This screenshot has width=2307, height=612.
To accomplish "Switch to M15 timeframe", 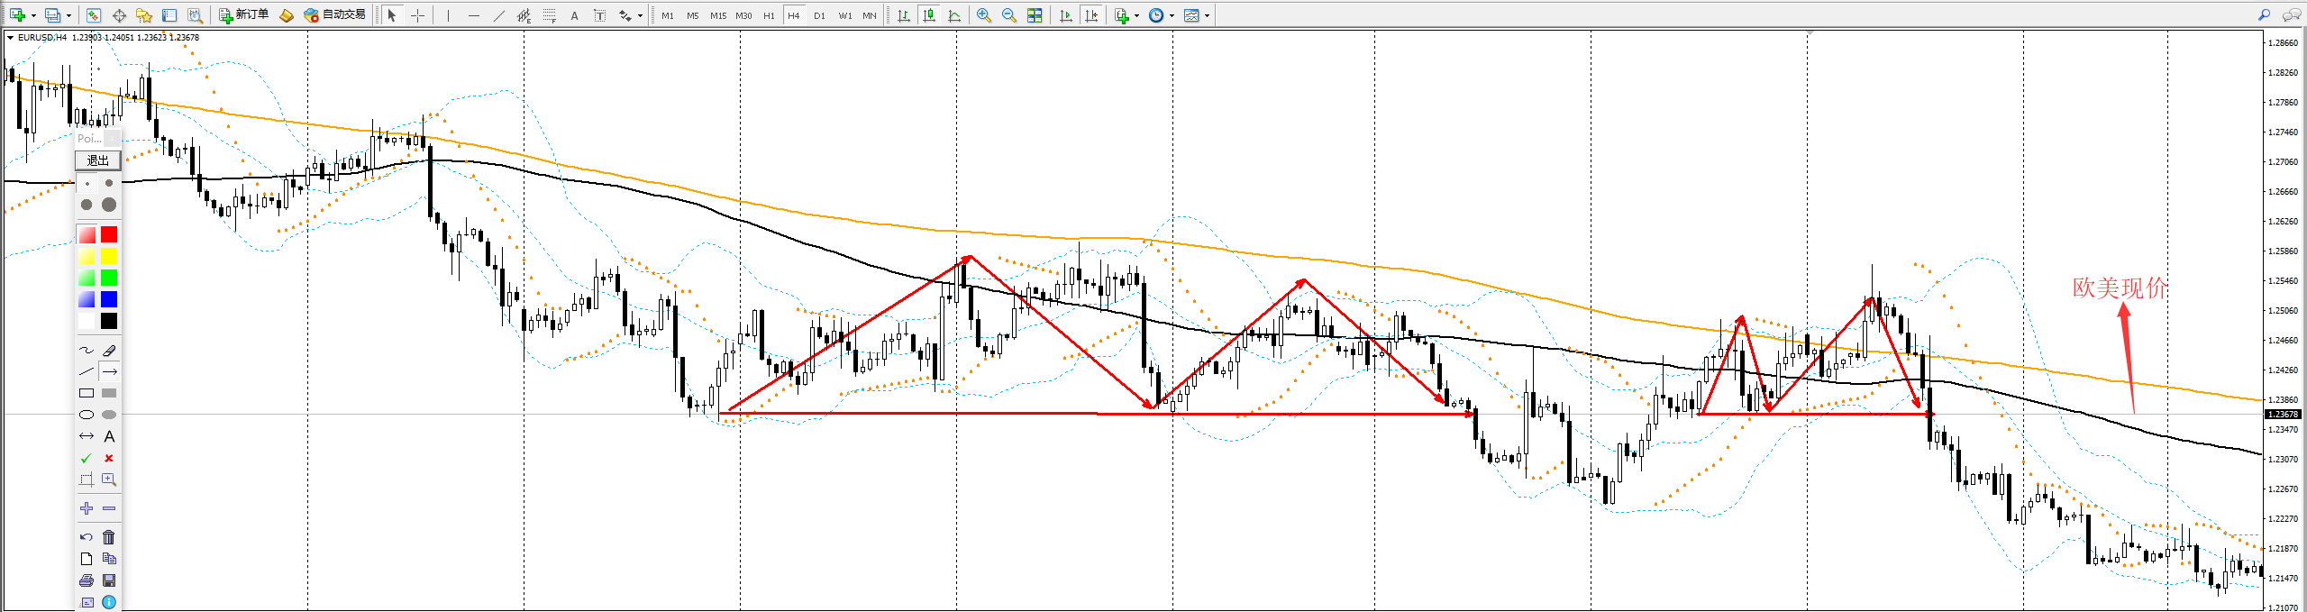I will (717, 15).
